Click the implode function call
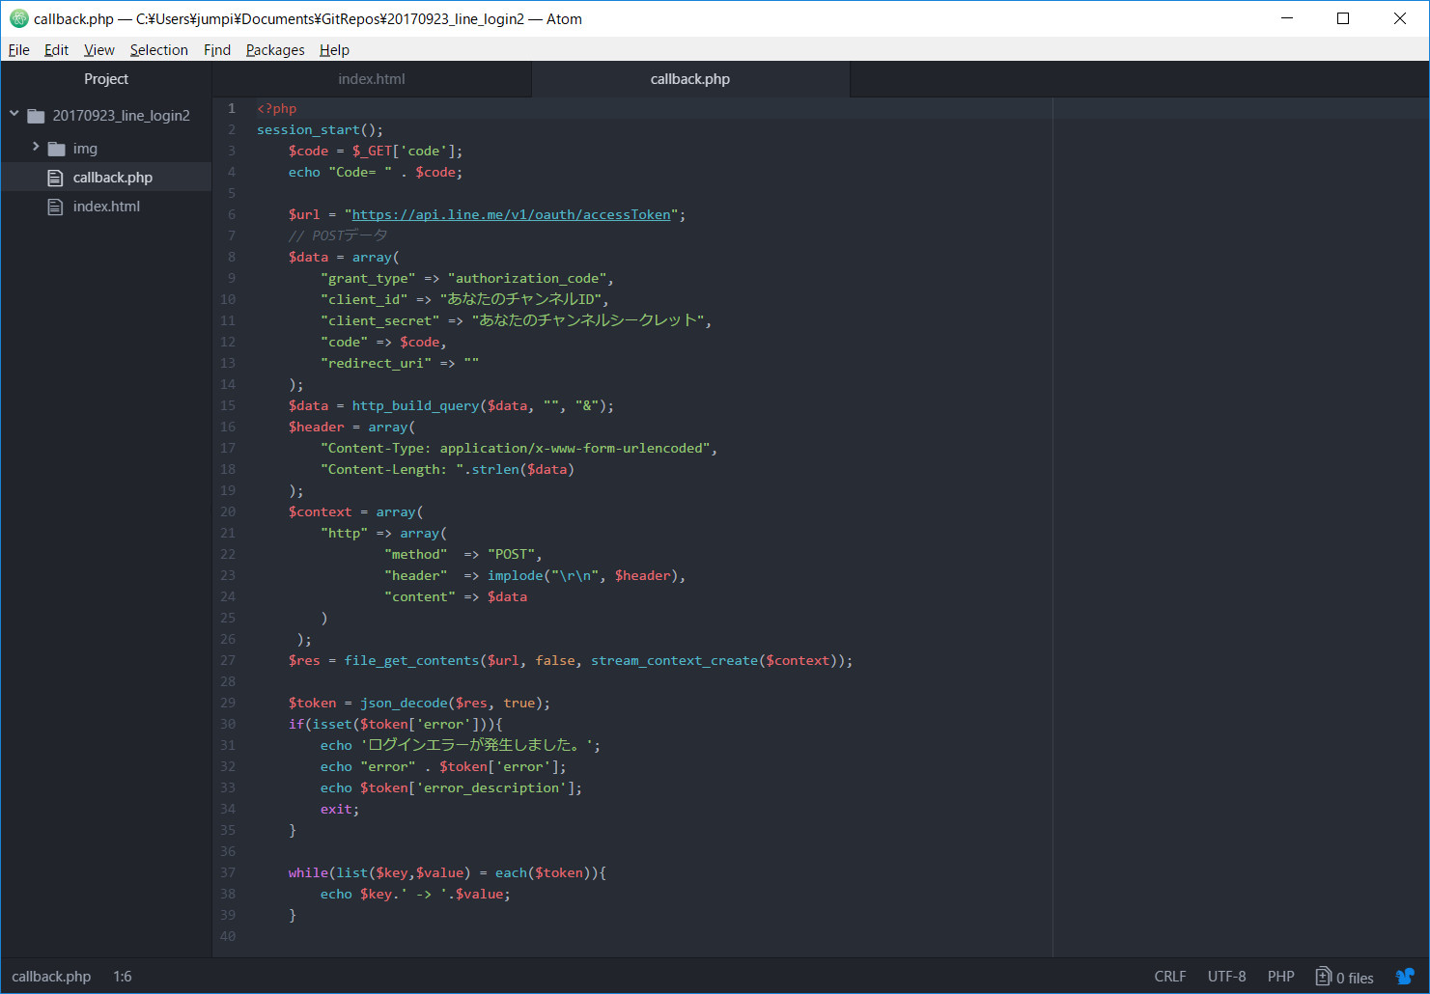The height and width of the screenshot is (994, 1430). click(x=516, y=575)
